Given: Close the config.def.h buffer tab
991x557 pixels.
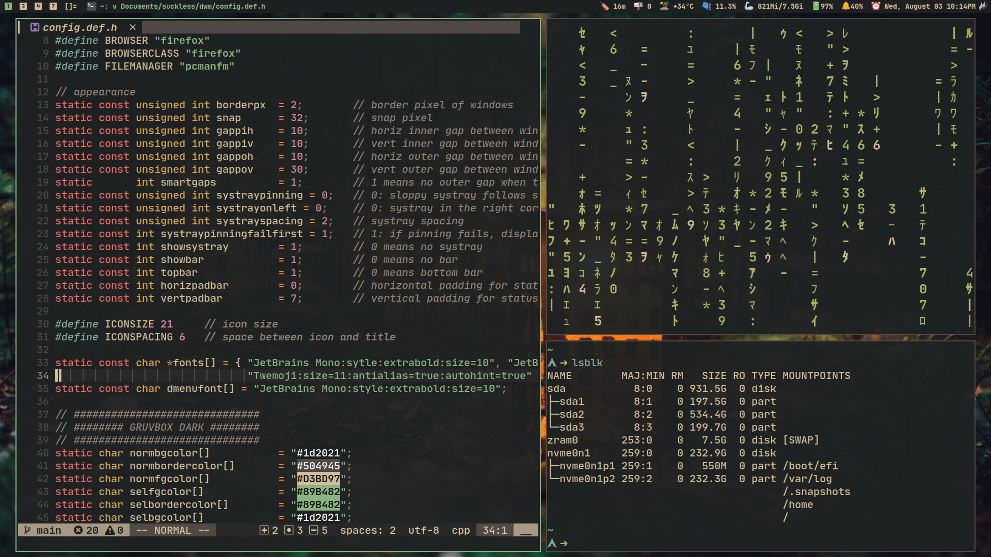Looking at the screenshot, I should point(133,27).
